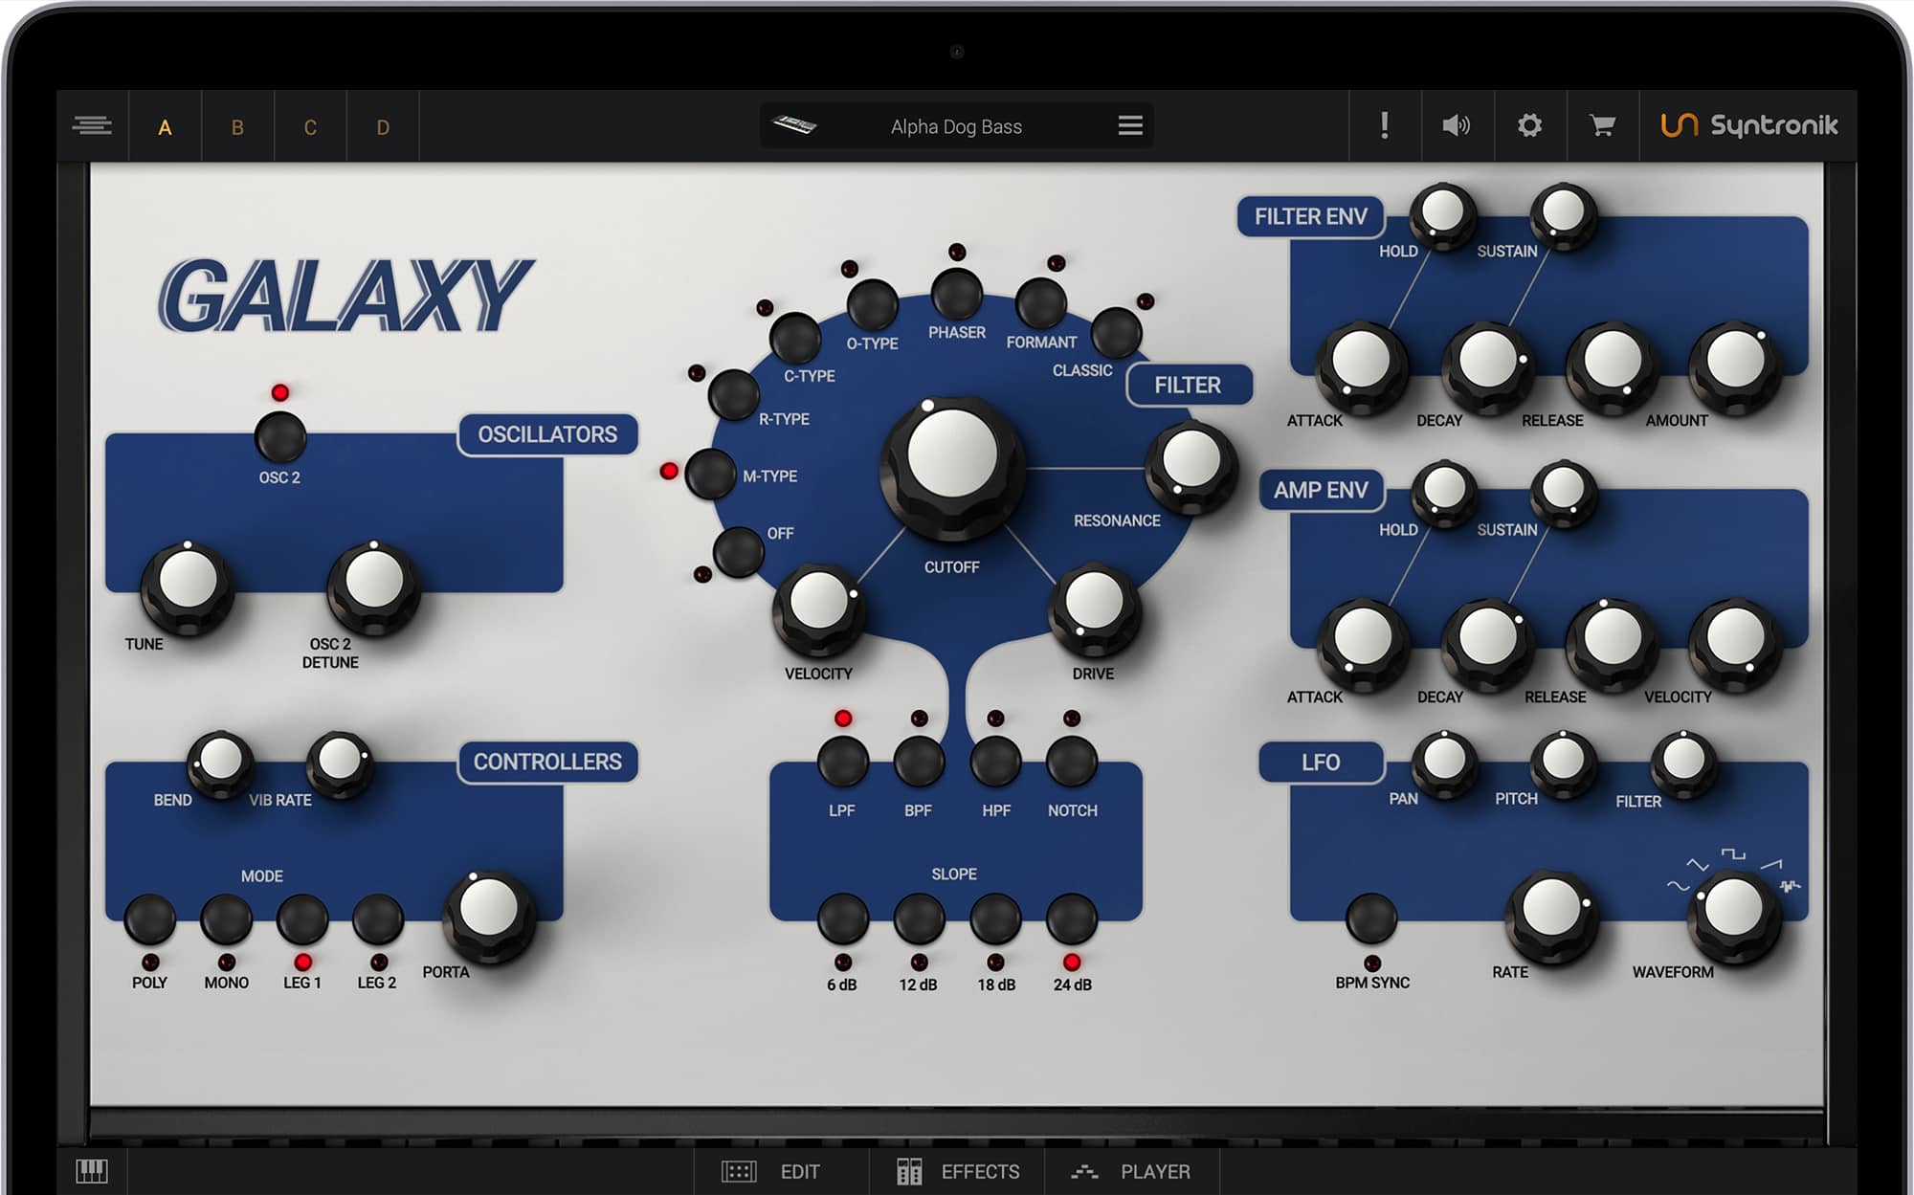Open settings gear icon

(1529, 125)
